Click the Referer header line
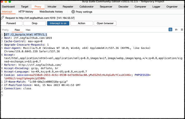 pos(33,65)
